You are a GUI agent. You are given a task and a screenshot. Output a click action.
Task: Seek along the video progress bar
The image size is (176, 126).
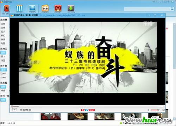click(88, 106)
